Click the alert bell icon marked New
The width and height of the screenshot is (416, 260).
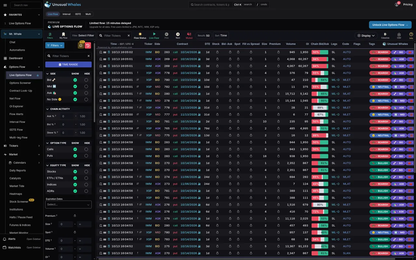tap(81, 45)
